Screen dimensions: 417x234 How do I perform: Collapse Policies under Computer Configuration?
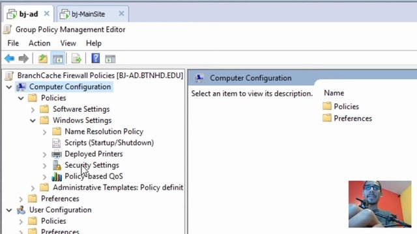[x=21, y=98]
